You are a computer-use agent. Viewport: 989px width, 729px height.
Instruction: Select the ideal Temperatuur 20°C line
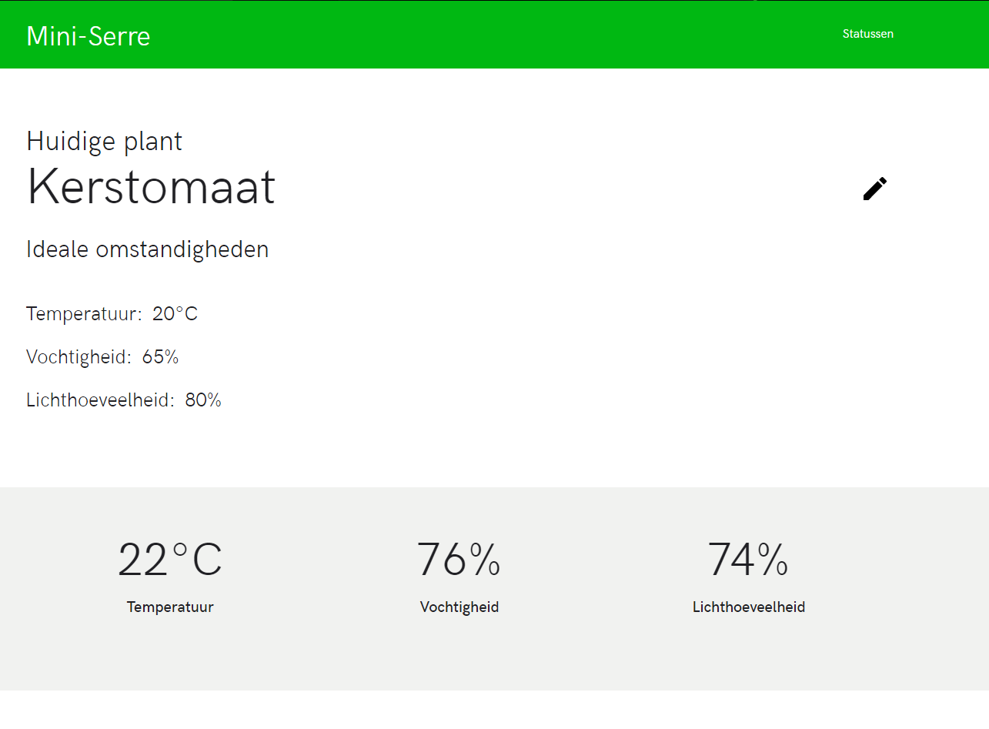[x=112, y=314]
